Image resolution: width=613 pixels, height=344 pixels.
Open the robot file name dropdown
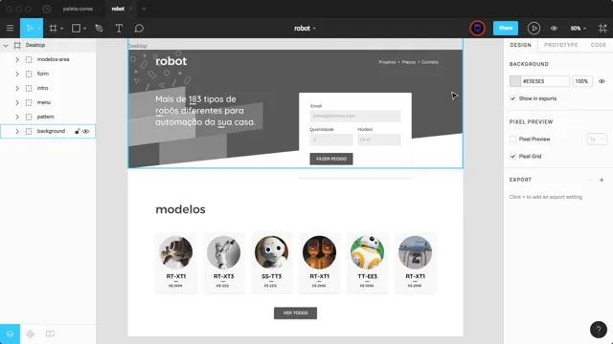coord(305,28)
